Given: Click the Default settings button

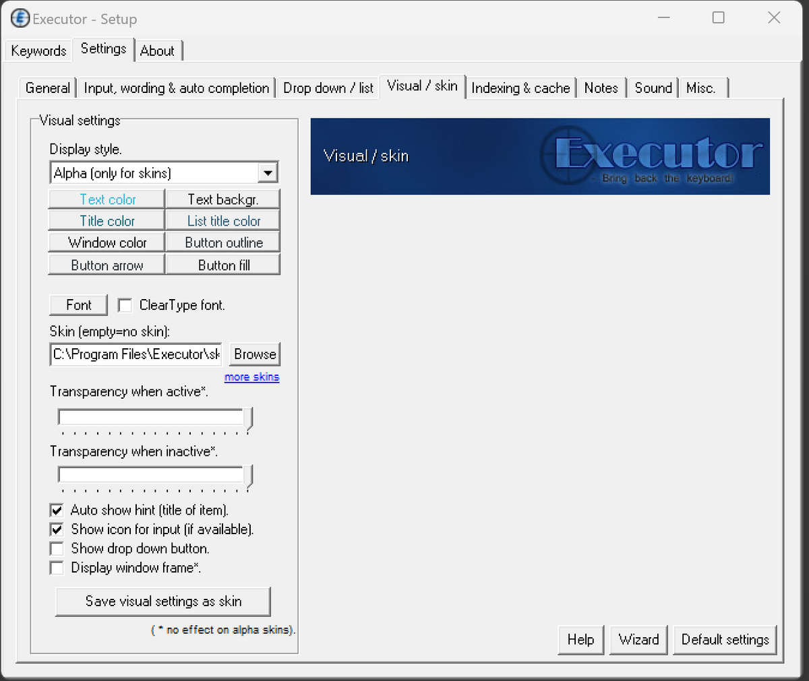Looking at the screenshot, I should coord(725,640).
